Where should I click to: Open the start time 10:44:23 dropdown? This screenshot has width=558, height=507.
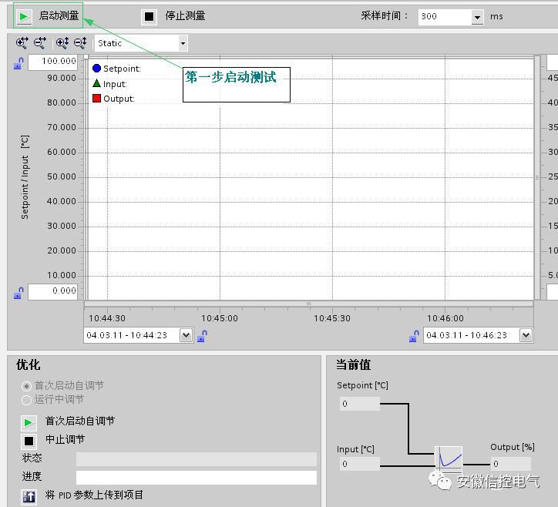coord(186,335)
